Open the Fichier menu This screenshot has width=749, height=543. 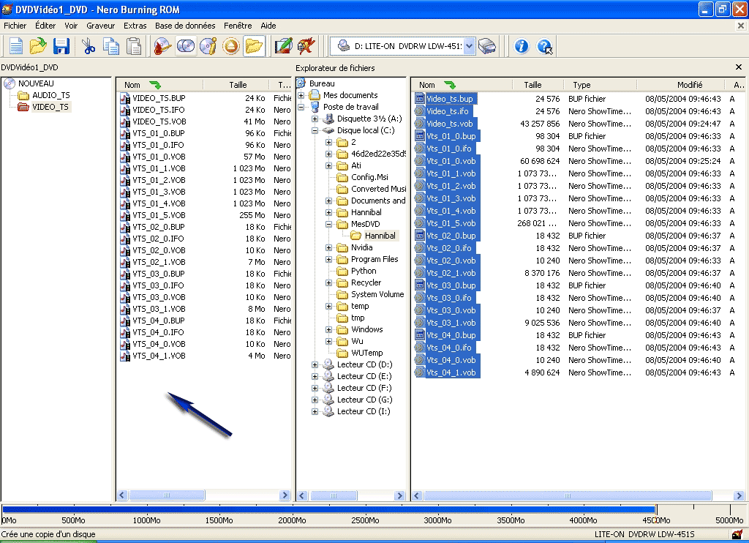[x=15, y=26]
